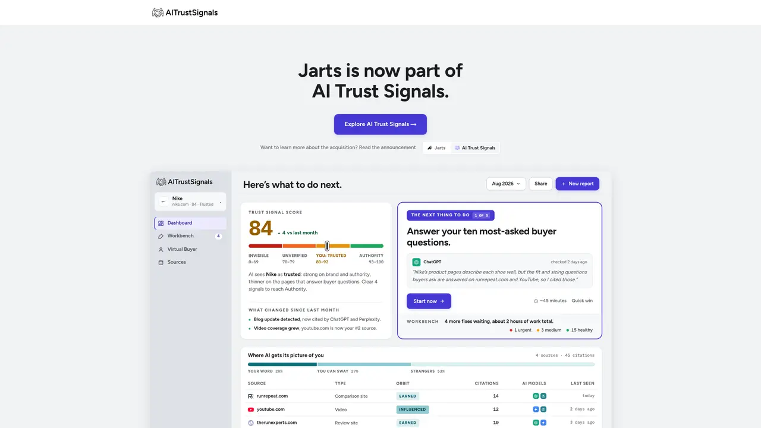Open the Dashboard sidebar item

tap(190, 223)
